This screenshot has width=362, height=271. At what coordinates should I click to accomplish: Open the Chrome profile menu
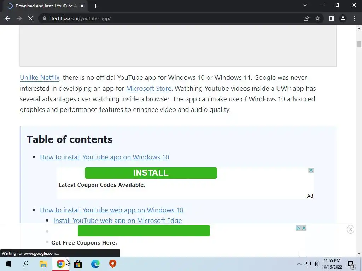343,18
